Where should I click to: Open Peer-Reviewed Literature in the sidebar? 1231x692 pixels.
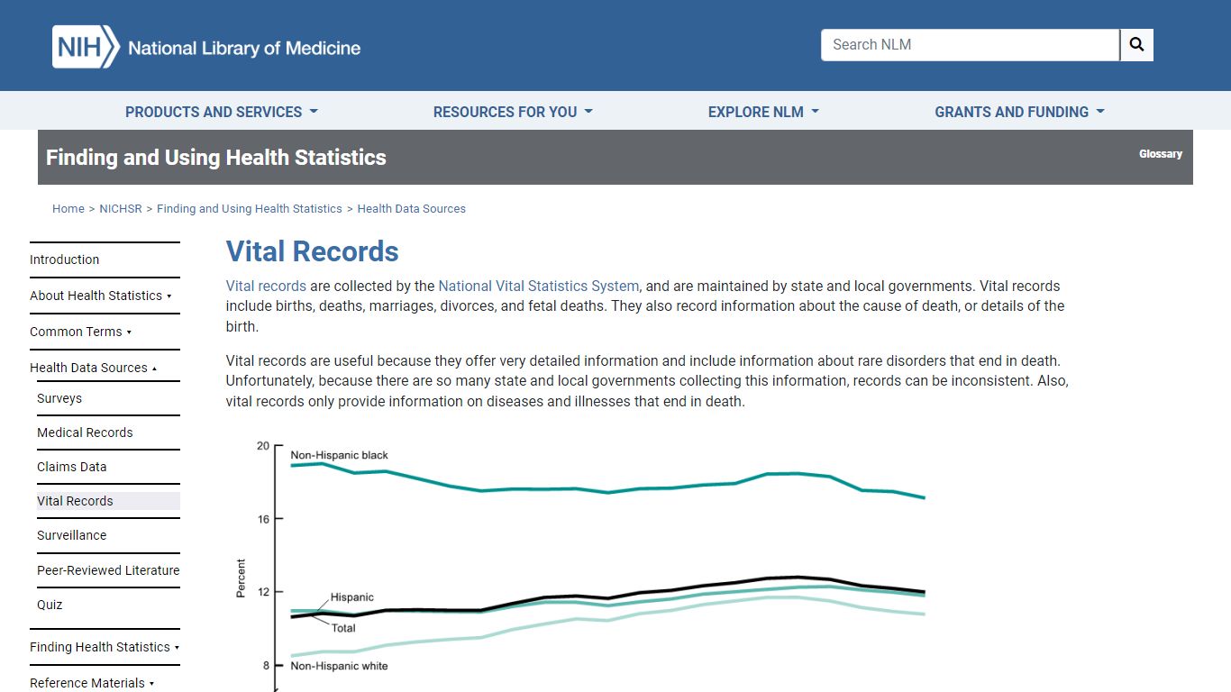[108, 570]
